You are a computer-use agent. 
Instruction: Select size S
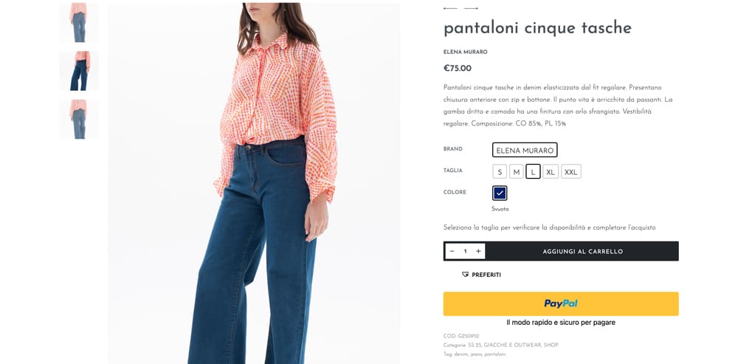click(500, 171)
